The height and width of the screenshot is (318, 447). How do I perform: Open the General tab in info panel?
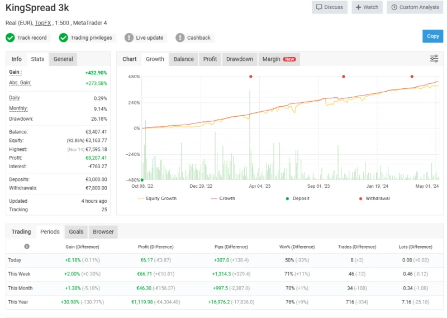(x=63, y=59)
